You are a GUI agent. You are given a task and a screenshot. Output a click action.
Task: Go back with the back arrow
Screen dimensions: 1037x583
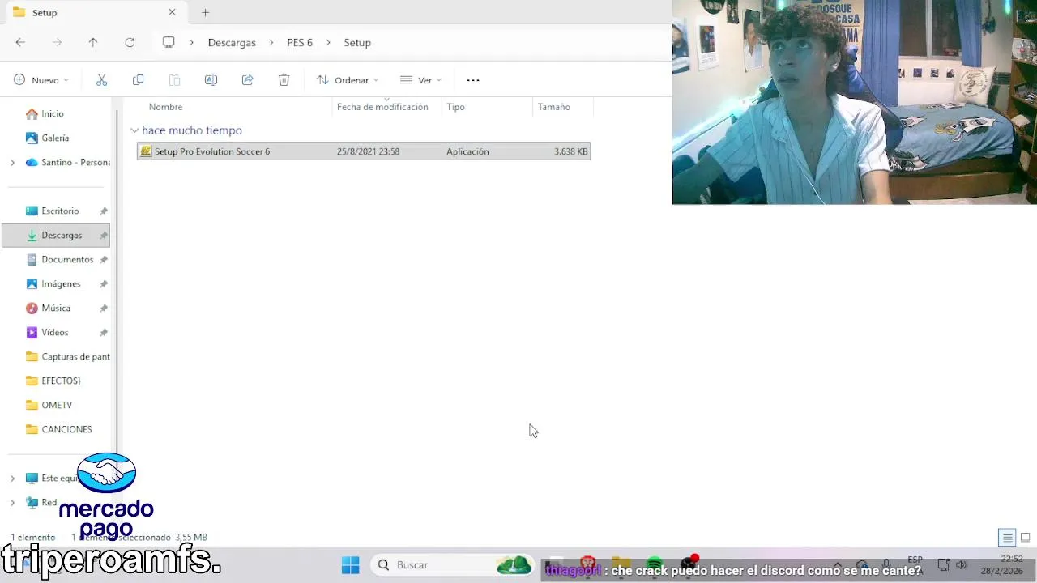(20, 42)
